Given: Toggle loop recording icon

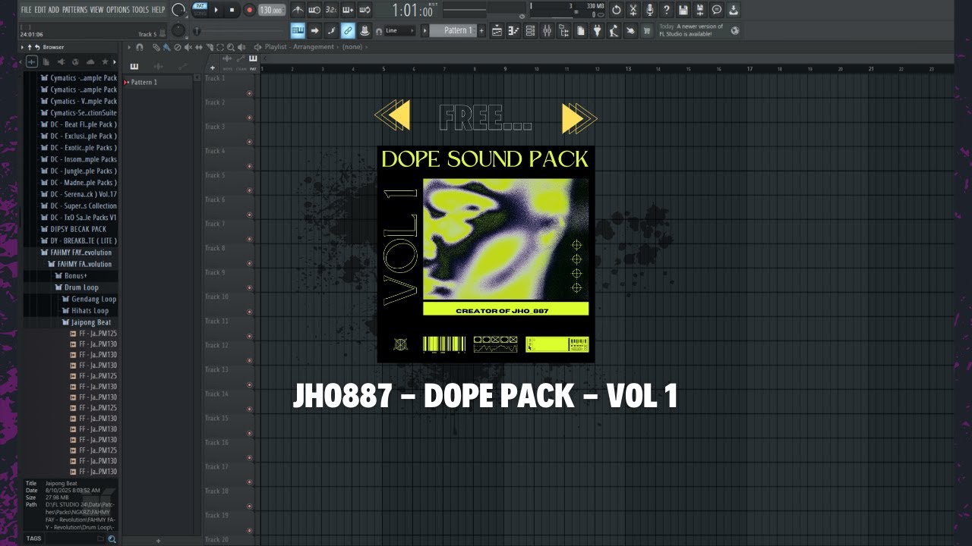Looking at the screenshot, I should (x=365, y=10).
